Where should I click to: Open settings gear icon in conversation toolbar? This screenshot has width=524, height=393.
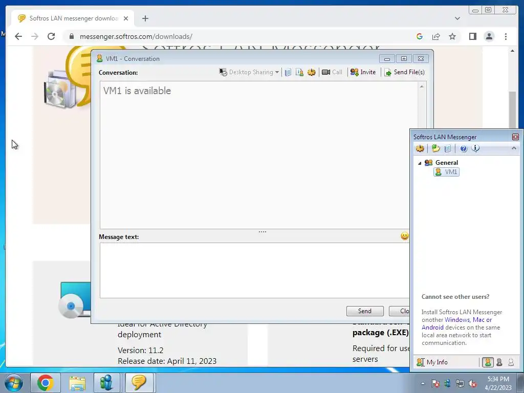312,72
